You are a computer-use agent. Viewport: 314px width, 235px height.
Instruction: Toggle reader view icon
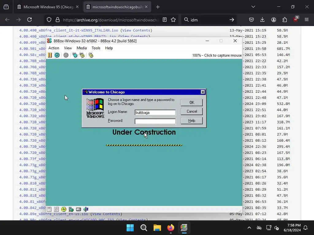tap(165, 20)
